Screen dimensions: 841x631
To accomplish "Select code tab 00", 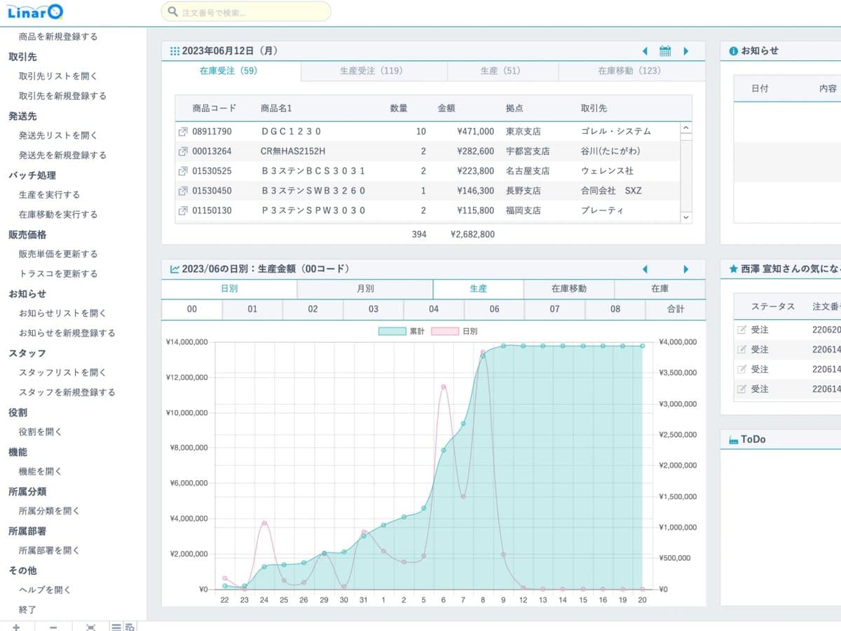I will coord(192,309).
